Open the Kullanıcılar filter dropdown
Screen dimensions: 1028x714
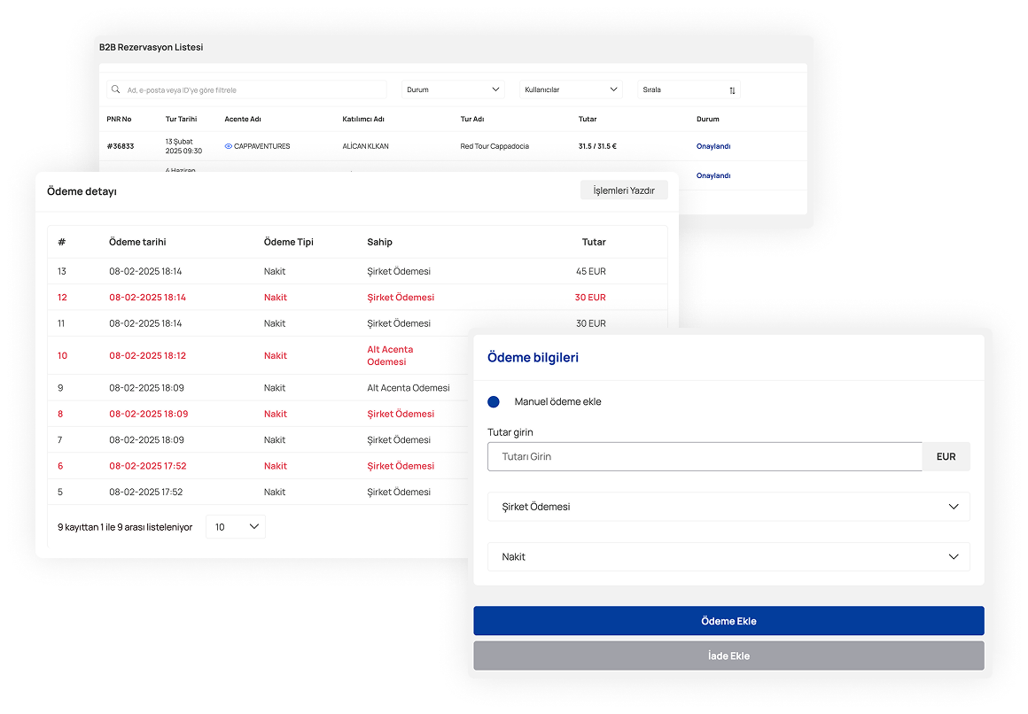(x=571, y=89)
